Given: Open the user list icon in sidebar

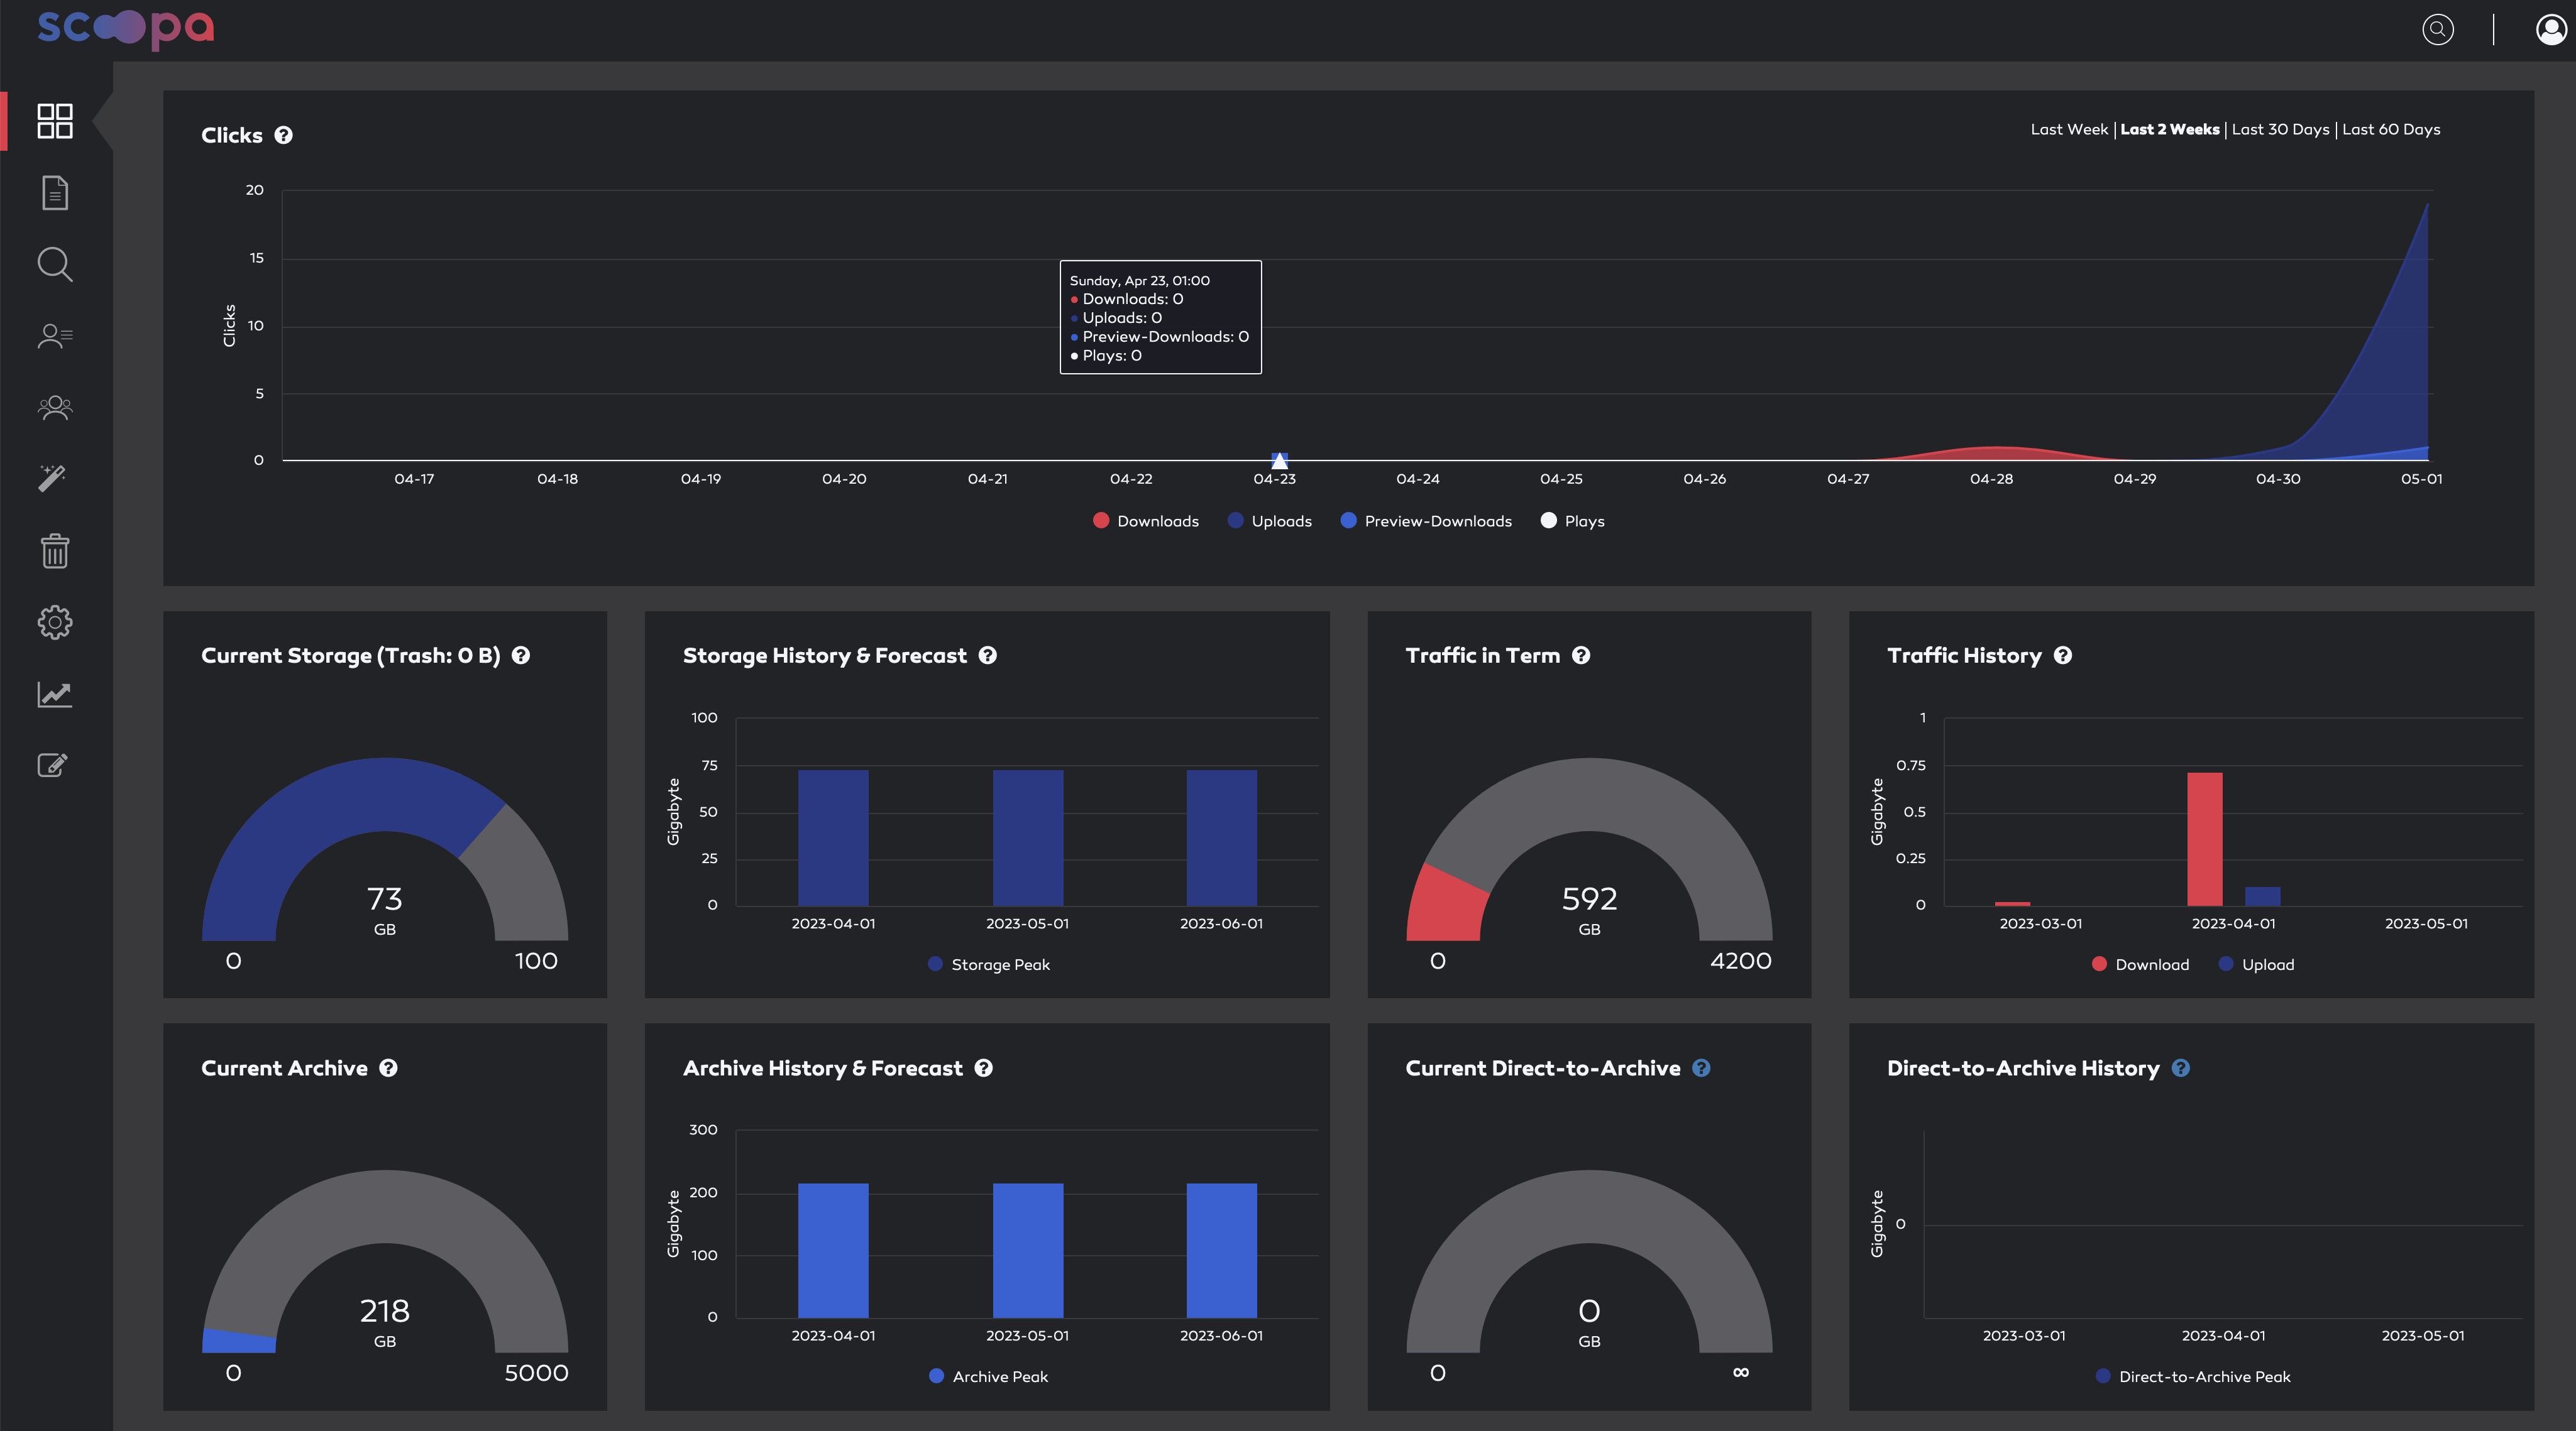Looking at the screenshot, I should [55, 336].
